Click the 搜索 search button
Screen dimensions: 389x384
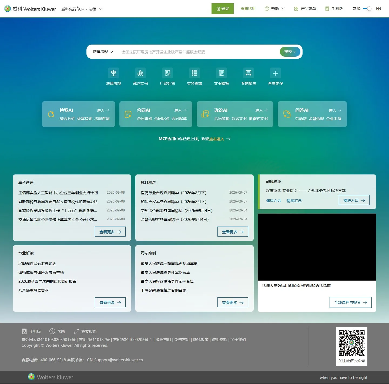(290, 52)
